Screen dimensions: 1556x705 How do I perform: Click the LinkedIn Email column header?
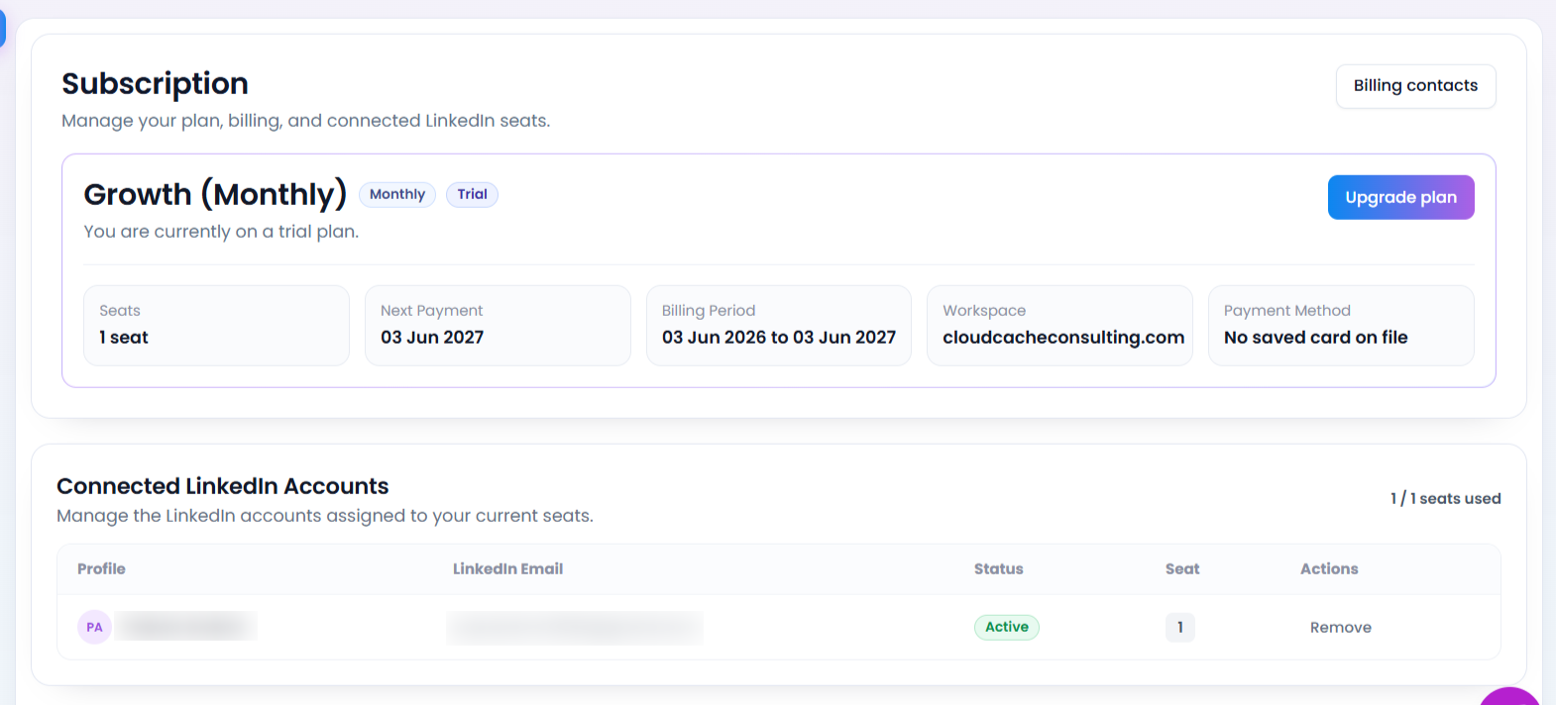[507, 569]
